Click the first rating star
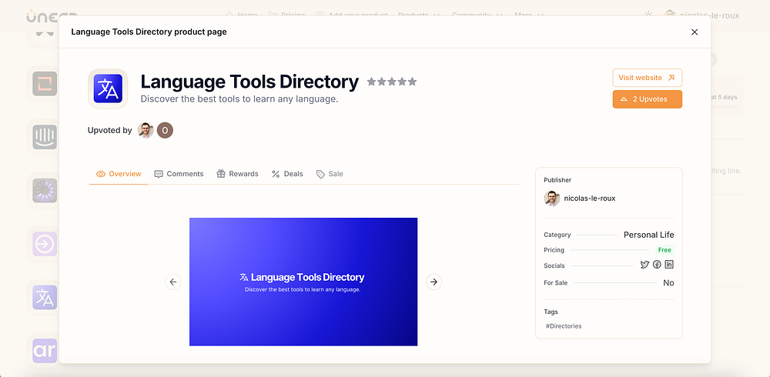This screenshot has height=377, width=770. coord(372,82)
